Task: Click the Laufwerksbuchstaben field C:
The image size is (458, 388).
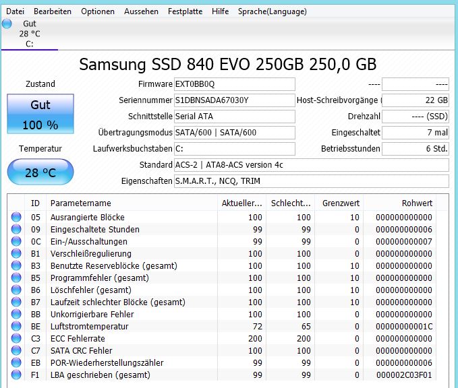Action: point(234,149)
